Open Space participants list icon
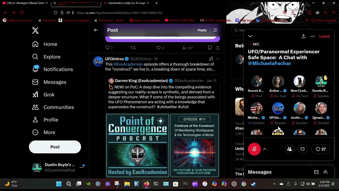Screen dimensions: 339x191 (x=289, y=149)
